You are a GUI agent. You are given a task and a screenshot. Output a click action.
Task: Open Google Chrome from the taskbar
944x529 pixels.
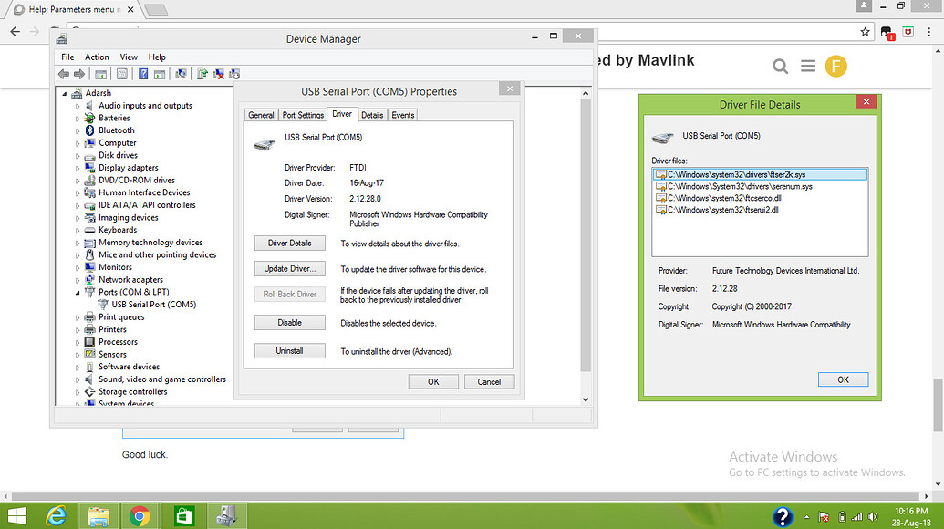pyautogui.click(x=141, y=515)
